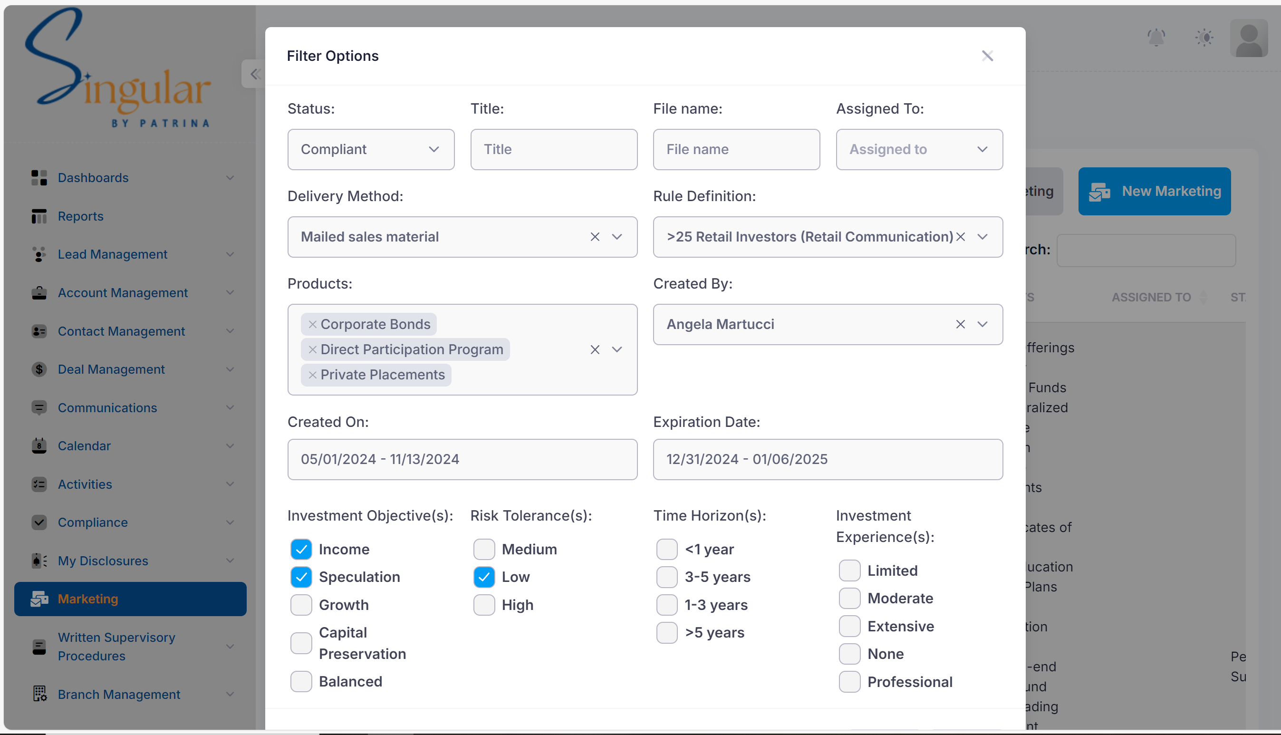Screen dimensions: 1281x735
Task: Open the Created On date range field
Action: coord(462,459)
